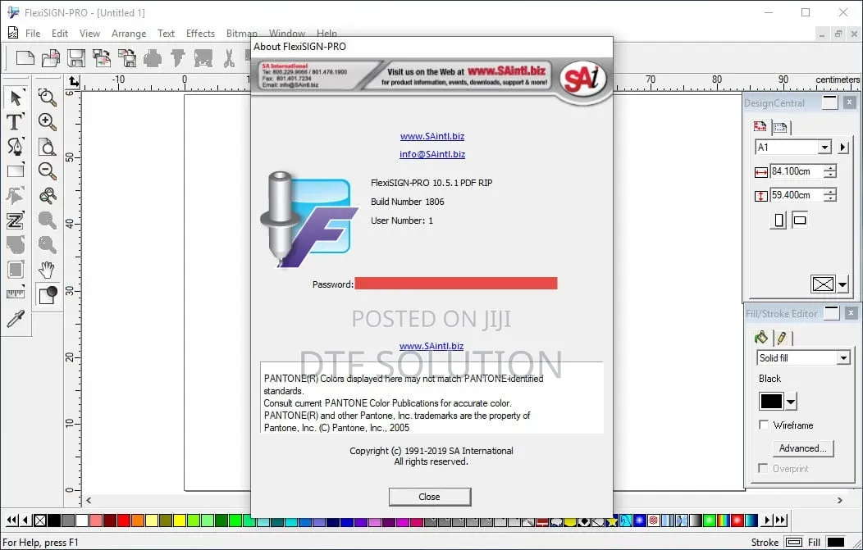Select landscape orientation in DesignCentral
The image size is (863, 550).
click(800, 220)
